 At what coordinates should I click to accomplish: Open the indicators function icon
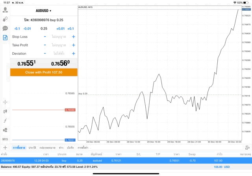(5, 120)
